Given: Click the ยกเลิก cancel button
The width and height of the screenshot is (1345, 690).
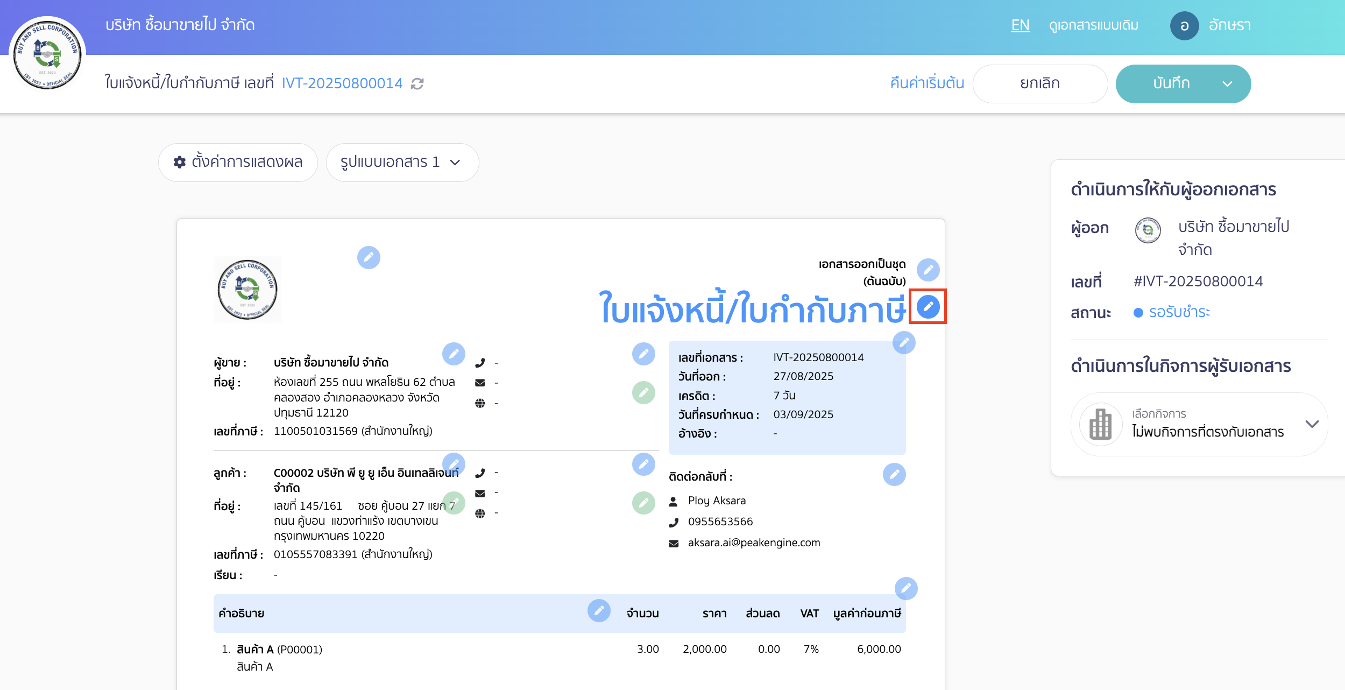Looking at the screenshot, I should pyautogui.click(x=1040, y=83).
